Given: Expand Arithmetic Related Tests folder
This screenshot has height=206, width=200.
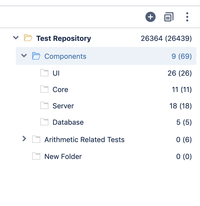Looking at the screenshot, I should 24,139.
